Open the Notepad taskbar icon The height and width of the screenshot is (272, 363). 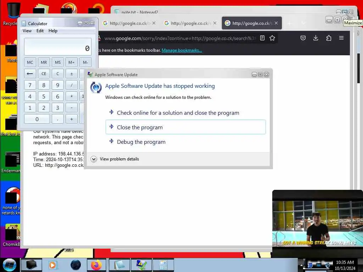tap(119, 265)
